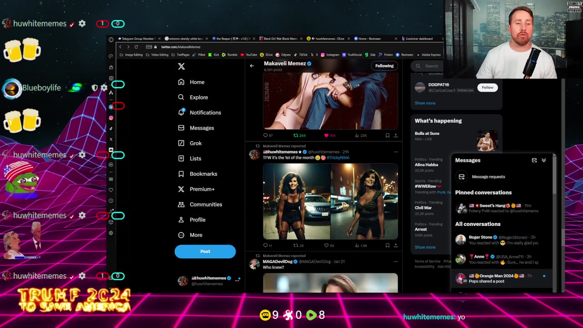583x328 pixels.
Task: Open the Orange Man 2024 conversation
Action: click(503, 278)
